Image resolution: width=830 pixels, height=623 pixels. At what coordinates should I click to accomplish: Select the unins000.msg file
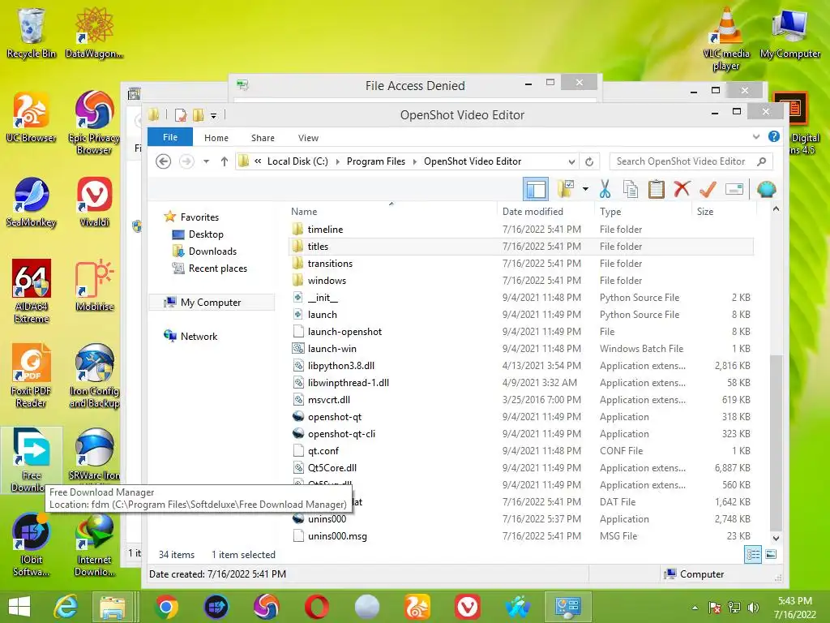click(x=521, y=535)
